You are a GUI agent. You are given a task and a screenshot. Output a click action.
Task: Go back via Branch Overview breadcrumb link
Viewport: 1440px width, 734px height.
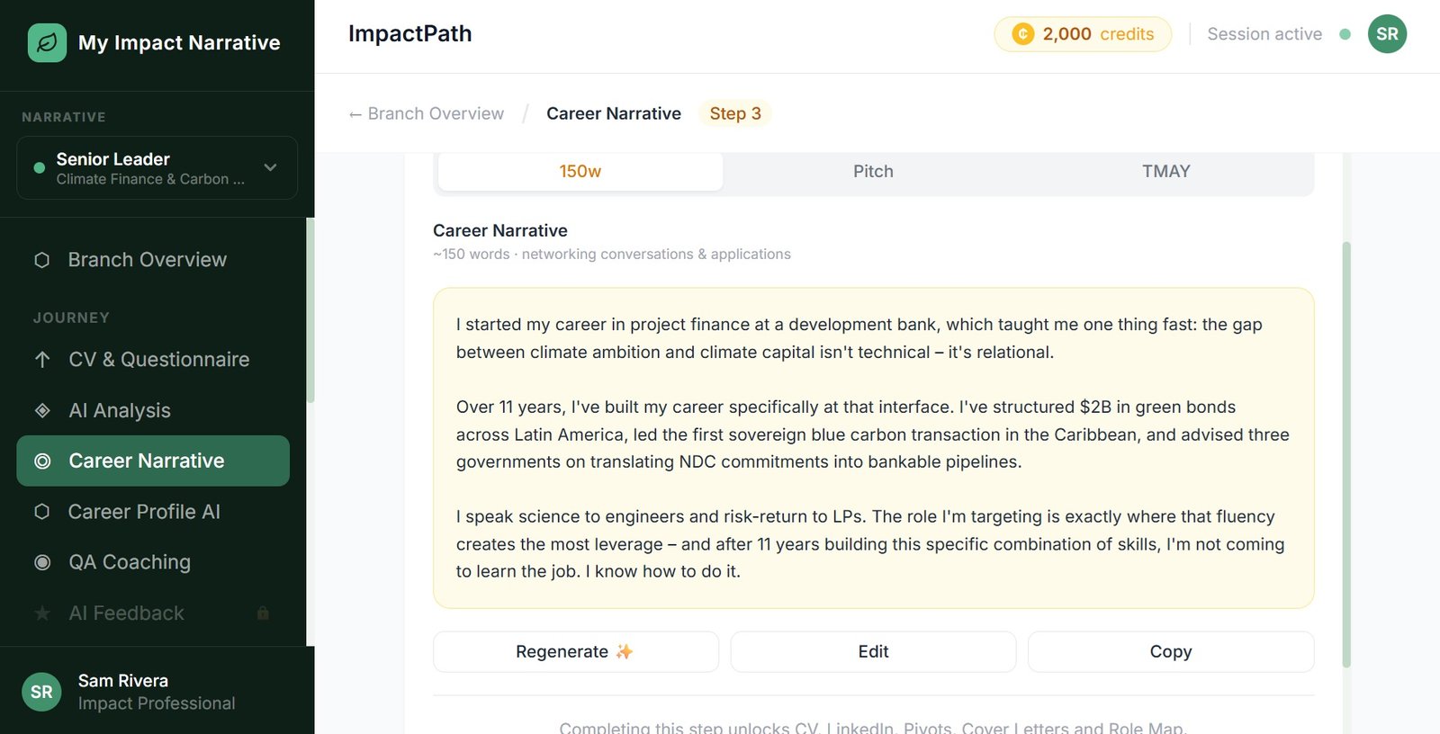pyautogui.click(x=427, y=113)
